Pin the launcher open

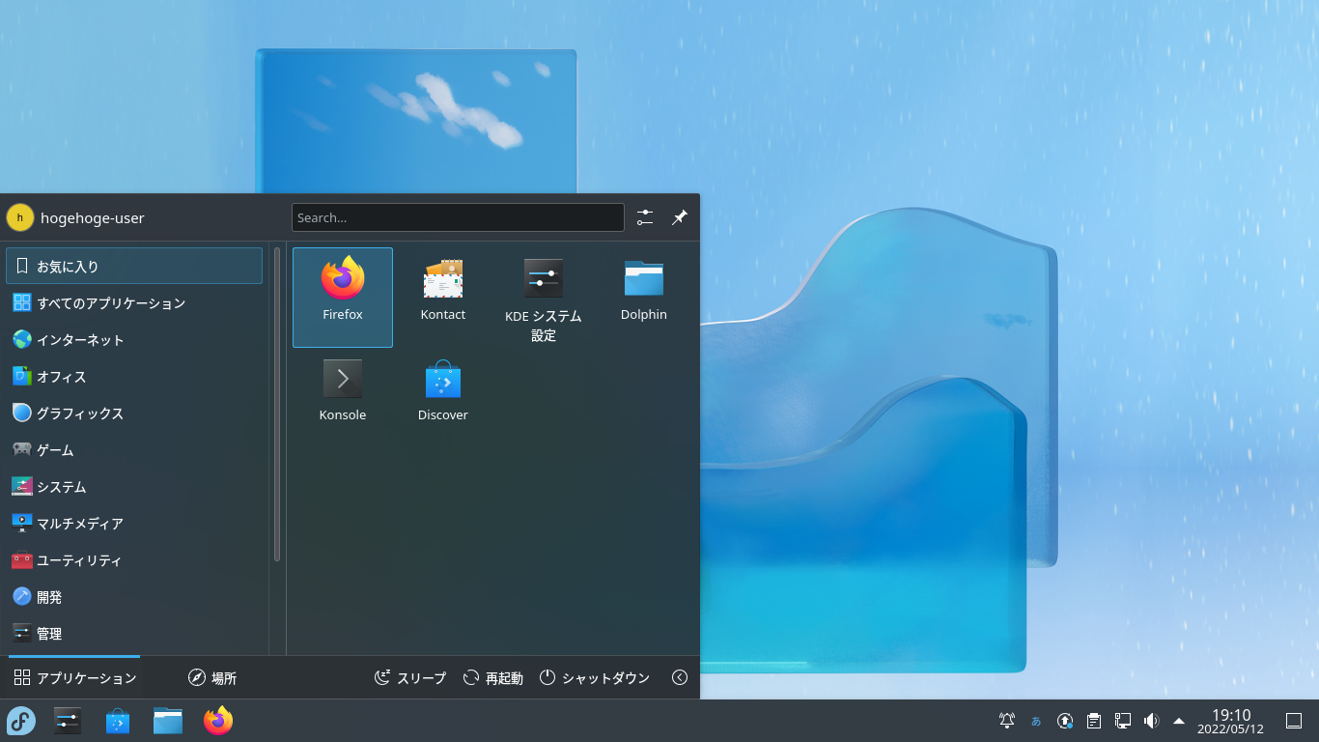[x=680, y=217]
